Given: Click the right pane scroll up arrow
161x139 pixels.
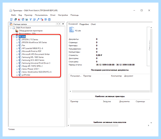Looking at the screenshot, I should click(151, 28).
